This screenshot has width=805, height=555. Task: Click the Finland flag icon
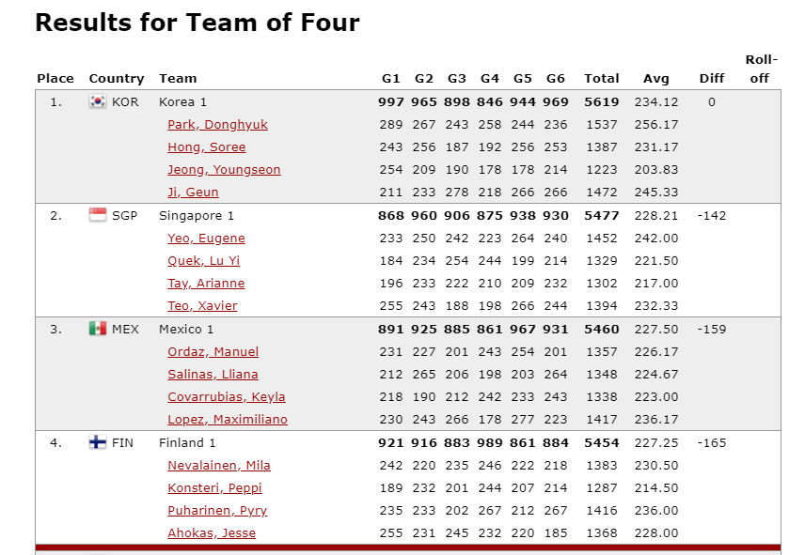(x=98, y=442)
